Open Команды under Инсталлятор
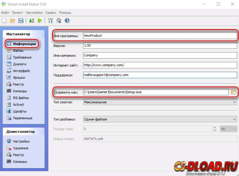The image size is (239, 176). pos(17,91)
